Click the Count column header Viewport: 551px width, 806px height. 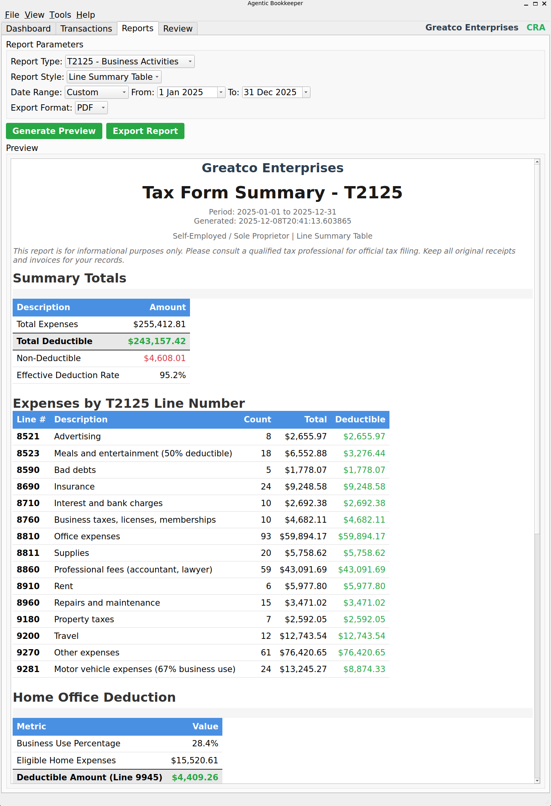[x=258, y=420]
